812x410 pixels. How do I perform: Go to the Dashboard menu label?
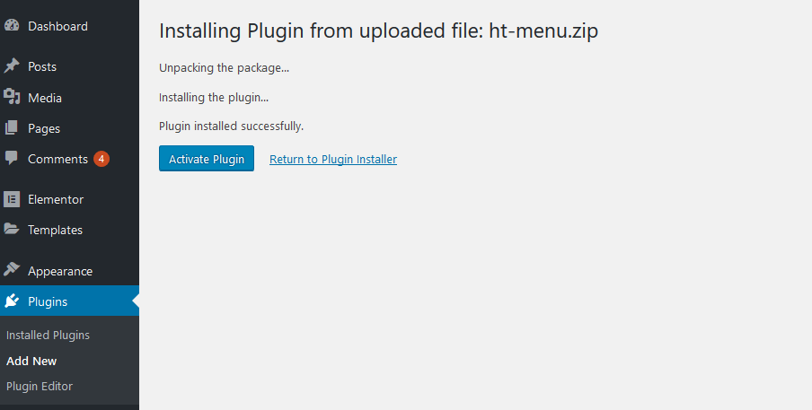[57, 26]
